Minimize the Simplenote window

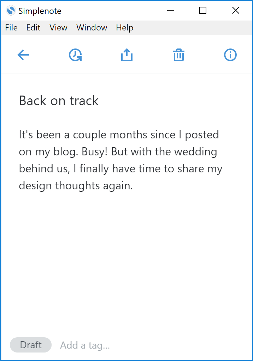[171, 11]
